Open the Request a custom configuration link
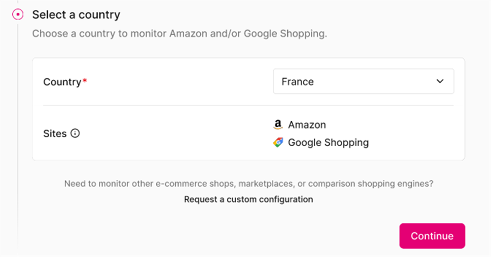The image size is (491, 257). coord(248,199)
